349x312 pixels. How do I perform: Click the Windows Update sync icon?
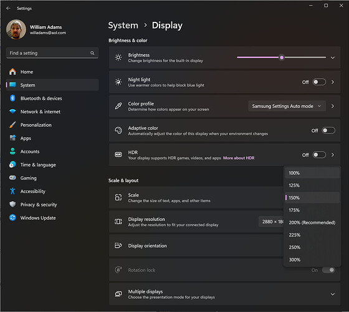coord(12,218)
